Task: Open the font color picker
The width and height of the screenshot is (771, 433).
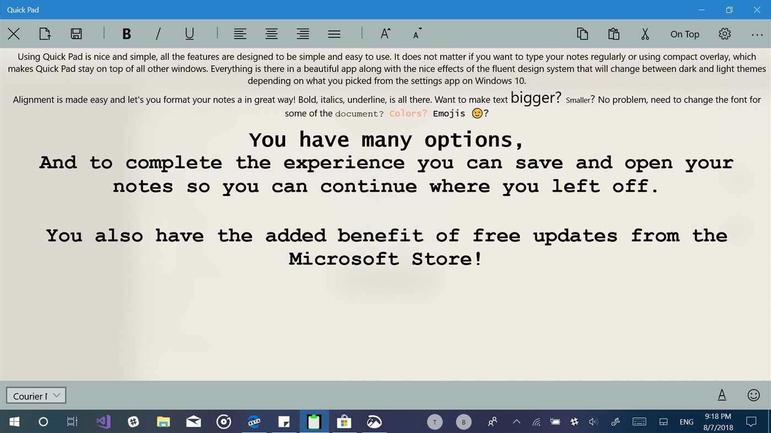Action: tap(722, 395)
